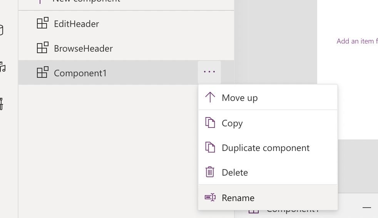This screenshot has width=378, height=218.
Task: Select the Move up menu option
Action: click(239, 98)
